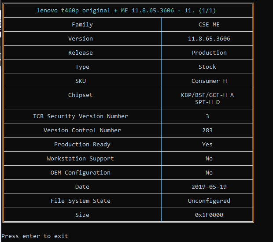Click the Chipset row label
The width and height of the screenshot is (273, 242).
pyautogui.click(x=81, y=95)
